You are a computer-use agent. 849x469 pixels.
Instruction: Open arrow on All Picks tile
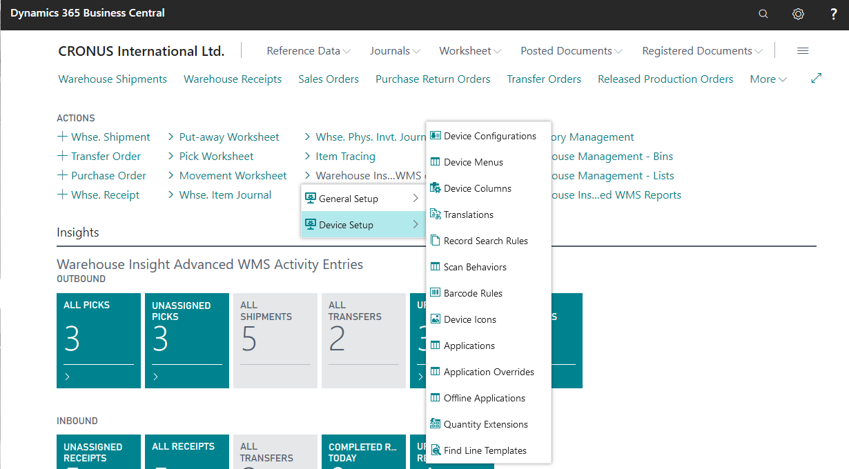(x=67, y=377)
